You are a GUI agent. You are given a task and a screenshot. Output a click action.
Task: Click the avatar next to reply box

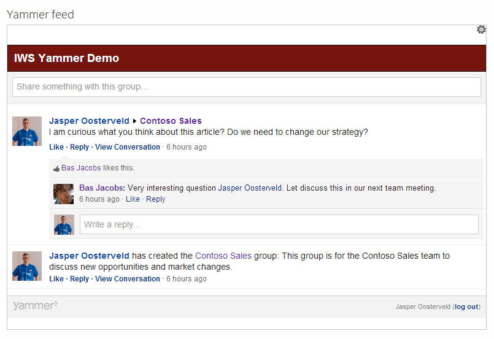click(64, 224)
